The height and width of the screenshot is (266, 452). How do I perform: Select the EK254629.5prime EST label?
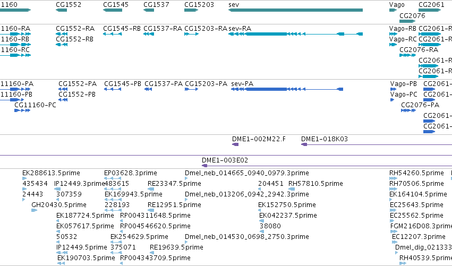139,237
